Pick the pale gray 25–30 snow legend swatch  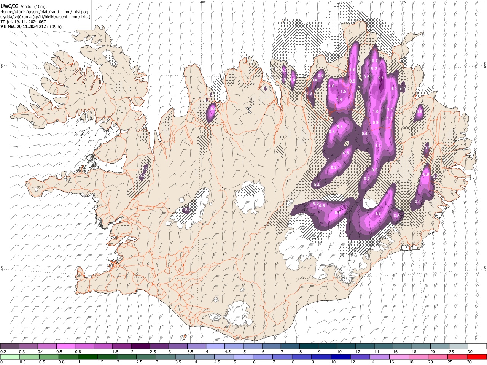459,346
